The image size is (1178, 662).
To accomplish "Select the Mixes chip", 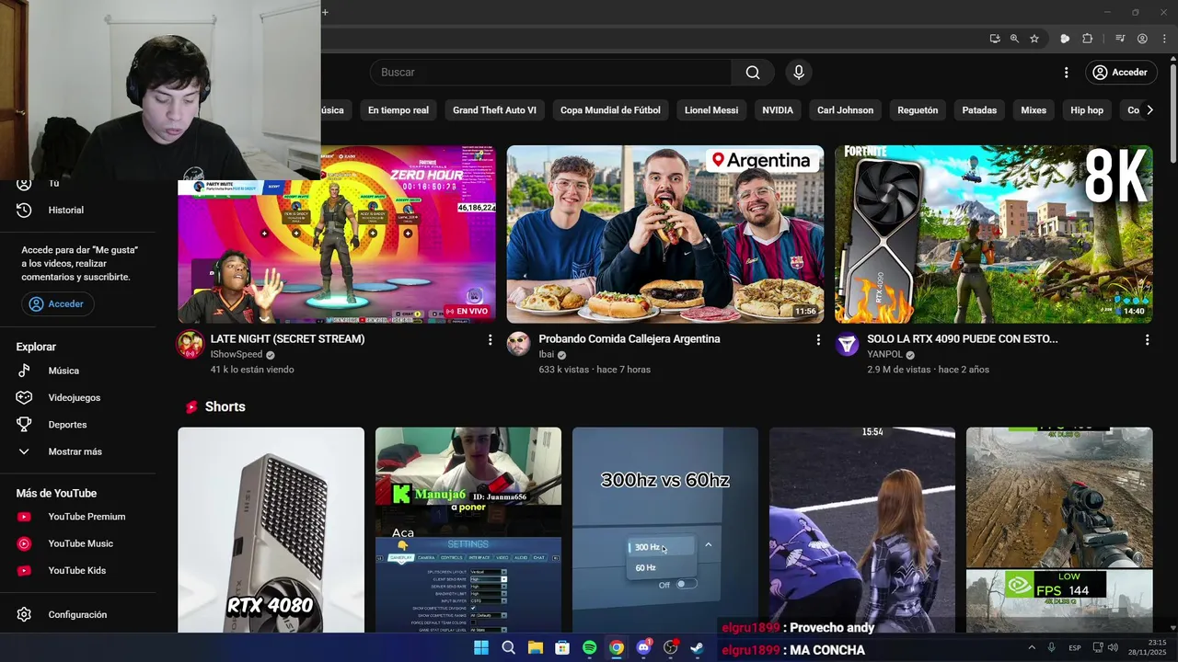I will tap(1034, 110).
